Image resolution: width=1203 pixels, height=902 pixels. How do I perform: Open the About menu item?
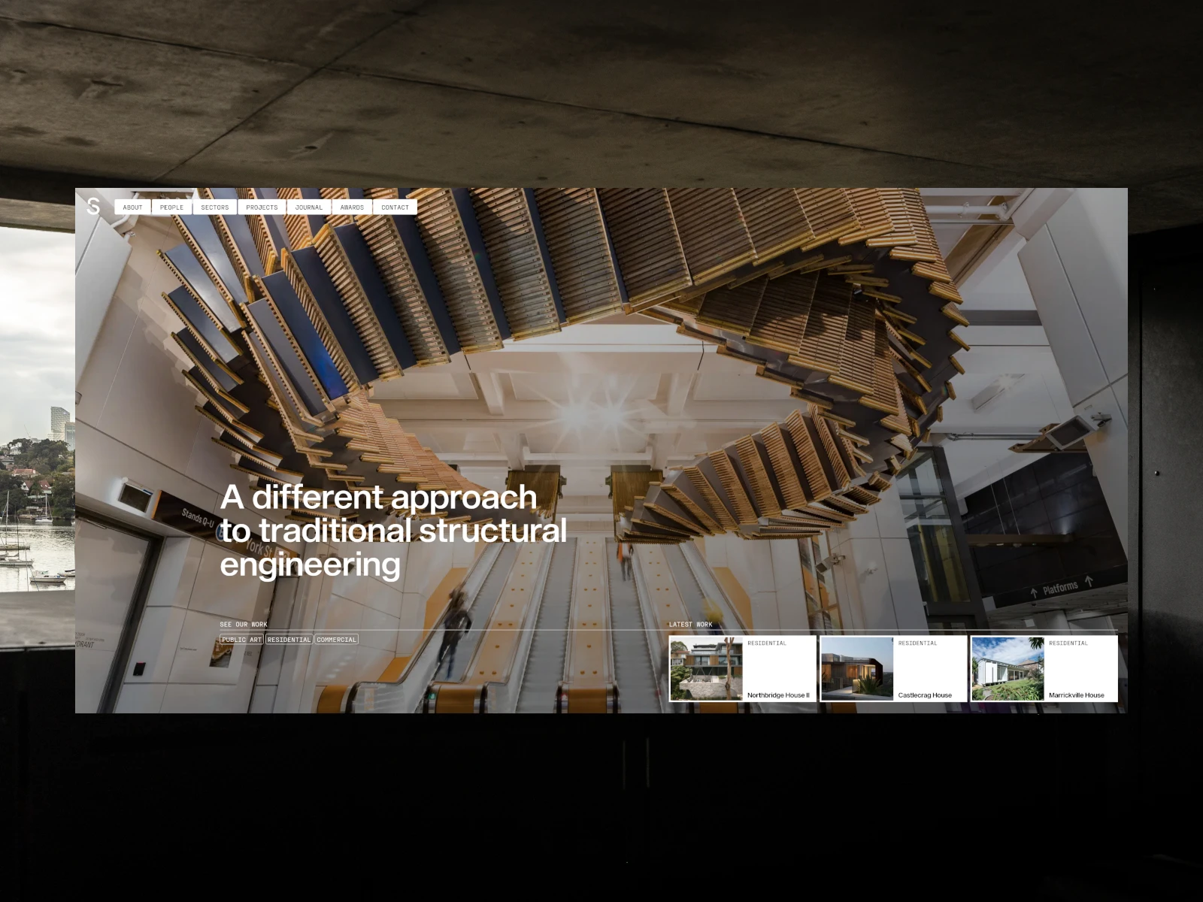[132, 207]
